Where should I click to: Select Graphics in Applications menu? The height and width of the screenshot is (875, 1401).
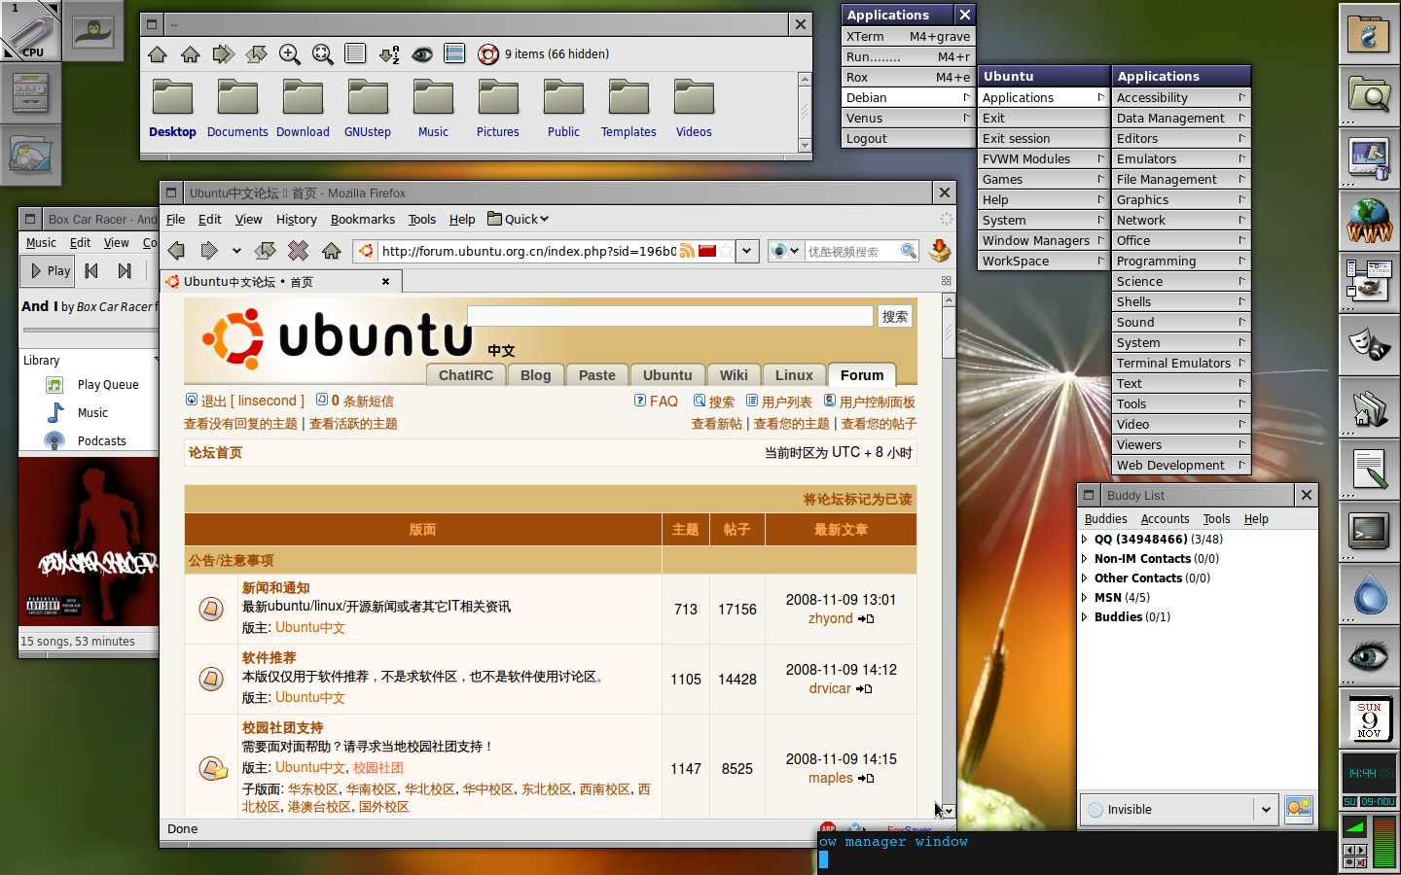point(1181,199)
